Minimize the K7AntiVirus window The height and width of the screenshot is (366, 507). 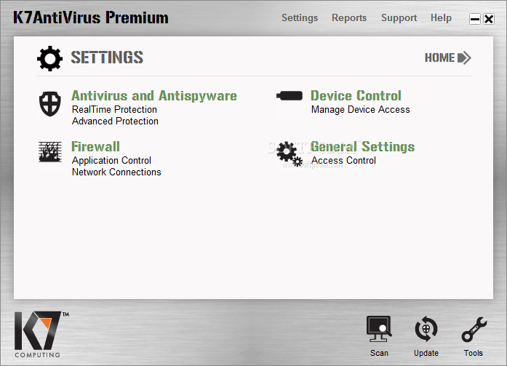point(475,19)
